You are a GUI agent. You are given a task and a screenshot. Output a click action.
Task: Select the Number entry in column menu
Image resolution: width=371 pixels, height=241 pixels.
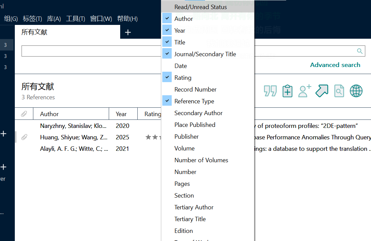(x=207, y=172)
